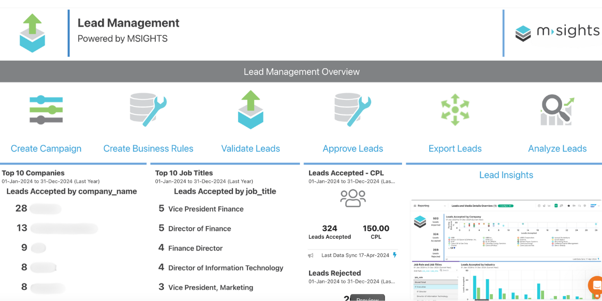Click the Create Campaign sliders icon

(x=46, y=110)
